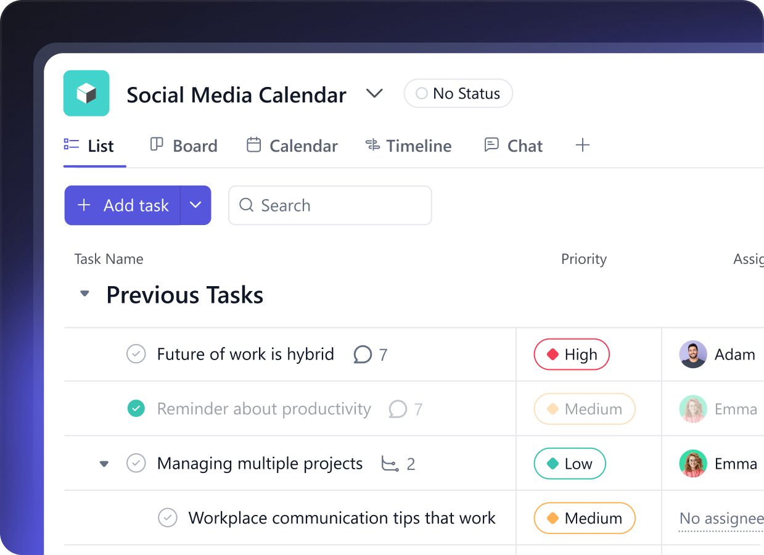Click subtasks icon on Managing multiple projects

(389, 464)
